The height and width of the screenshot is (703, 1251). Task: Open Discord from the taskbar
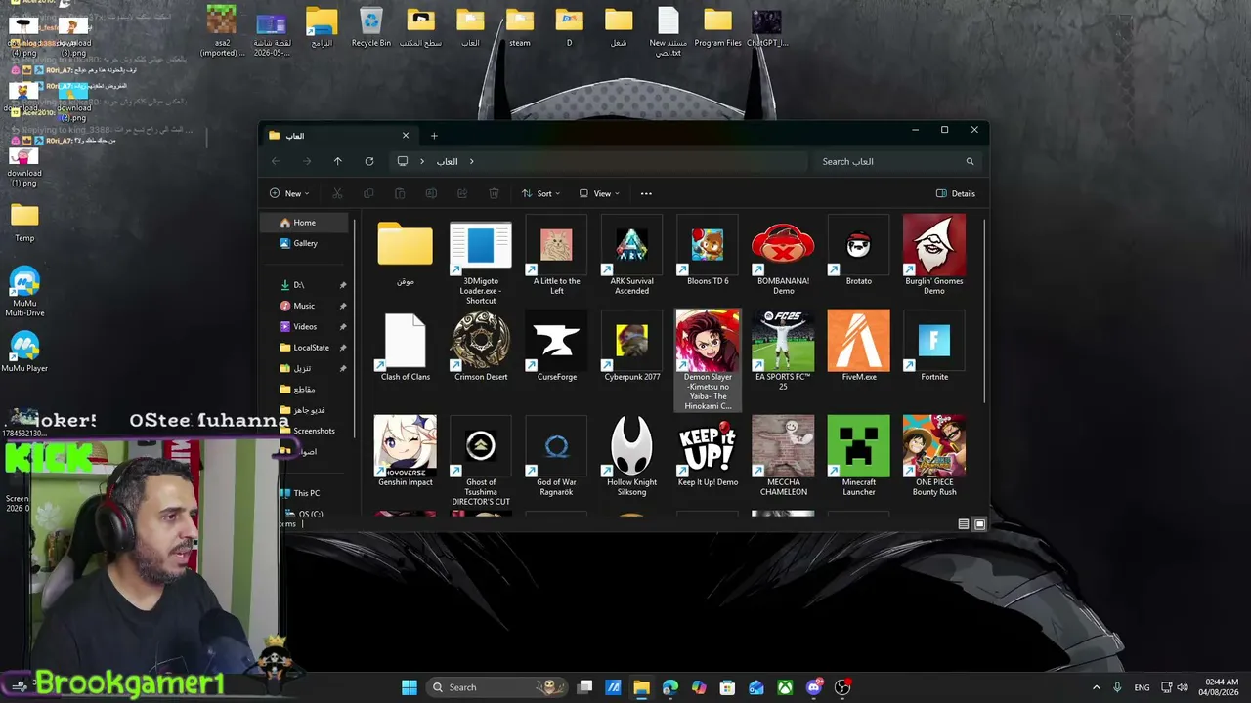tap(814, 687)
